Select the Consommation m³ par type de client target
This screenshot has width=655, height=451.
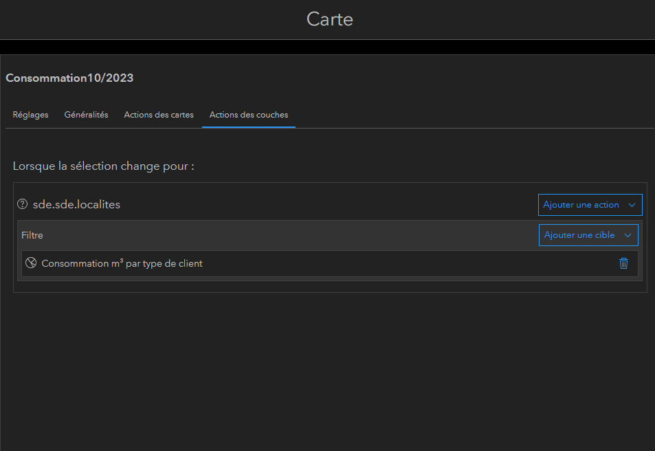point(122,263)
